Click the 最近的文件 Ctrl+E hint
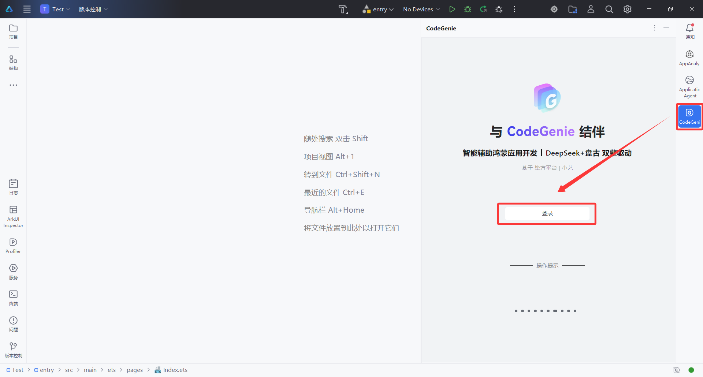This screenshot has height=377, width=703. [x=334, y=193]
